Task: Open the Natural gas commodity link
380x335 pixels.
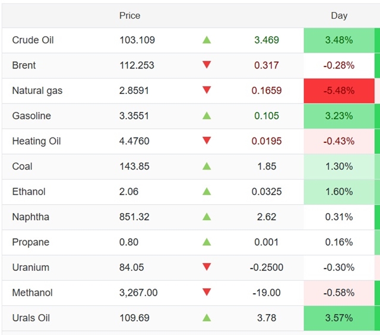Action: (x=37, y=90)
